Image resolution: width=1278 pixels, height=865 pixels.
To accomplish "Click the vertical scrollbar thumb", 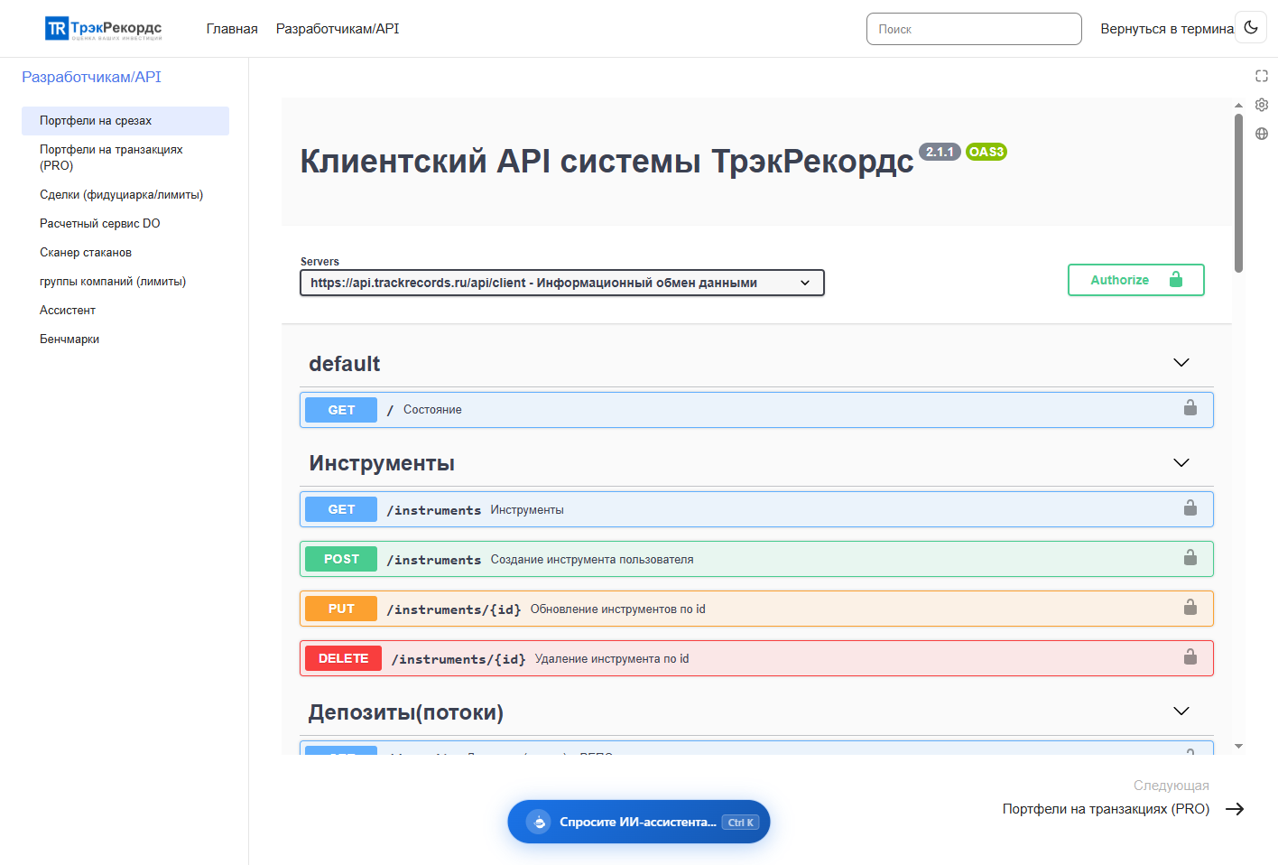I will [x=1238, y=193].
